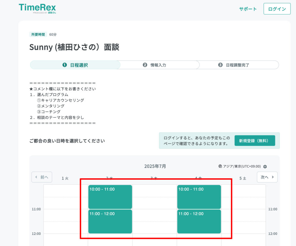296x246 pixels.
Task: Go to previous week with 前へ
Action: point(42,177)
